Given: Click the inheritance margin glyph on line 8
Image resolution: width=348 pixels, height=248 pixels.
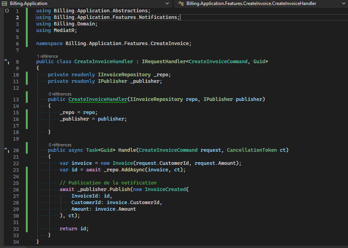Looking at the screenshot, I should coord(6,62).
